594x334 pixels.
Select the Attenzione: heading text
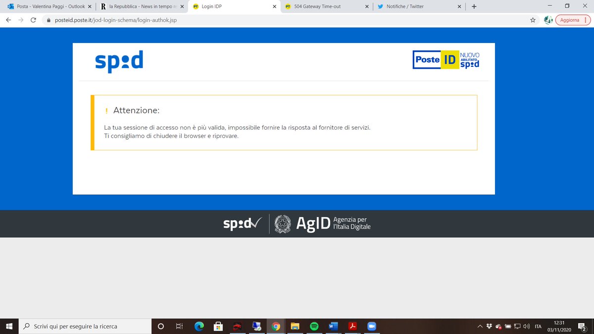click(137, 110)
